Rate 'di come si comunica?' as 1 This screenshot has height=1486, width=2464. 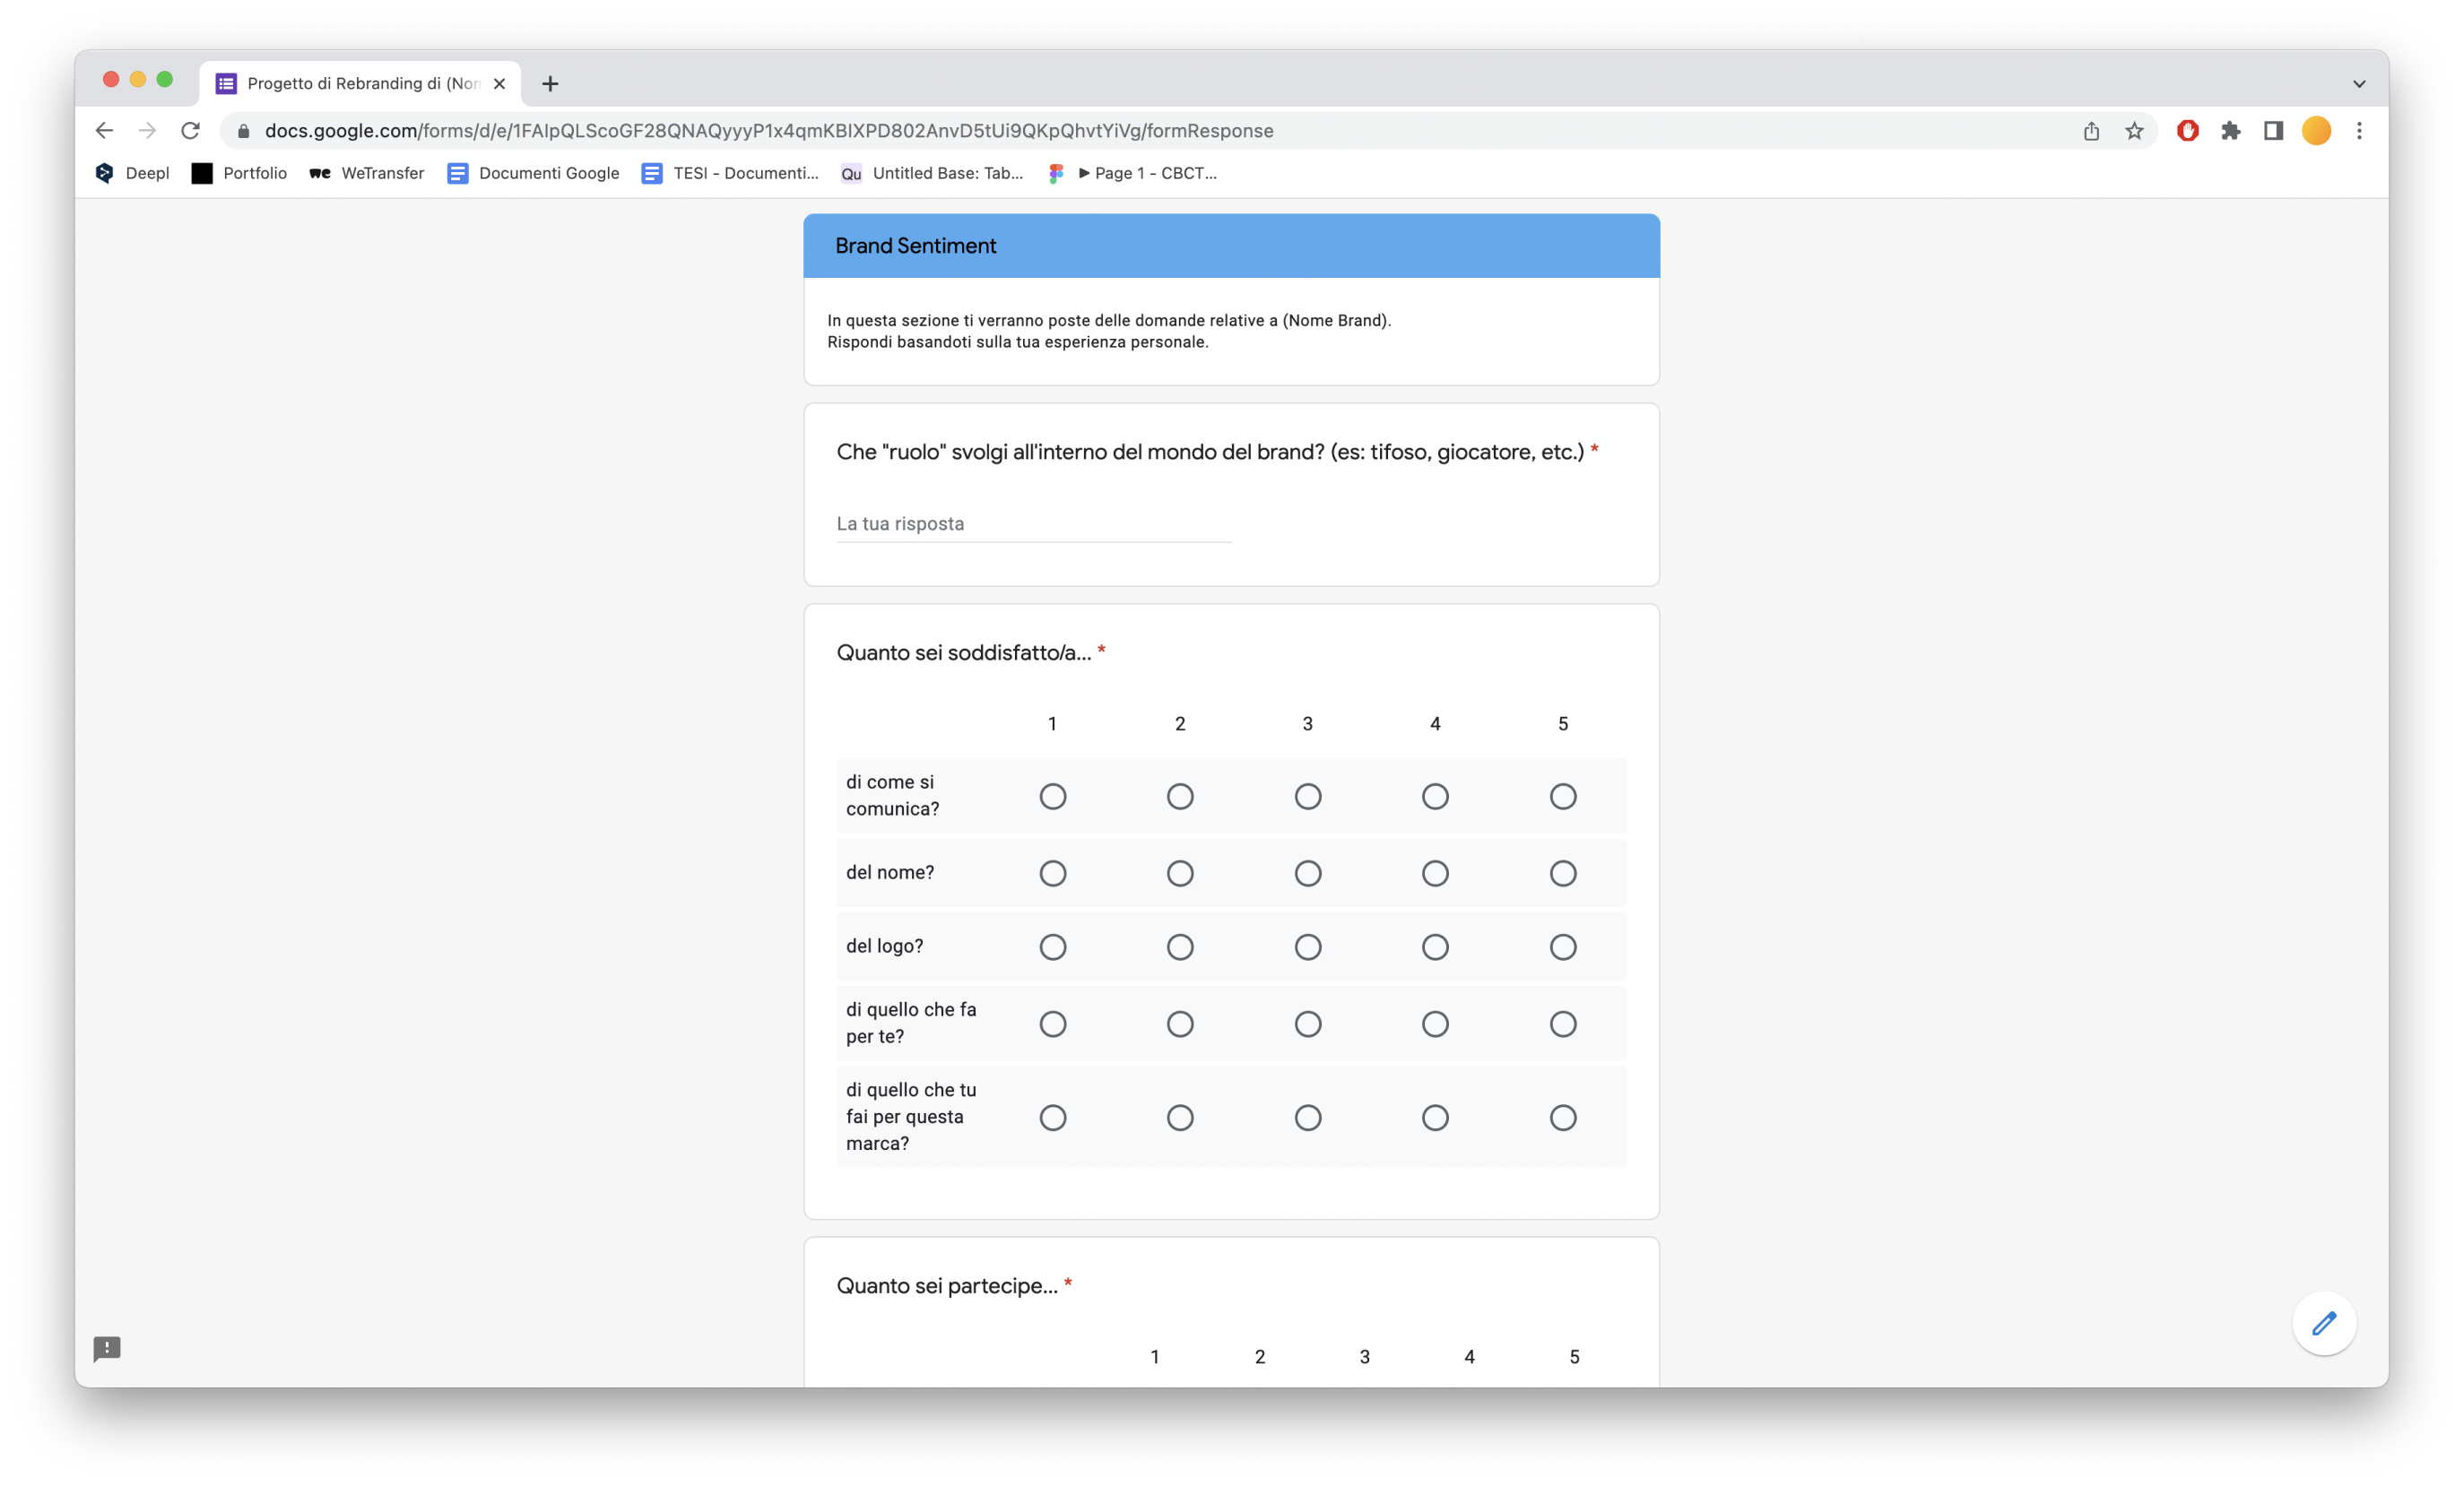coord(1052,797)
